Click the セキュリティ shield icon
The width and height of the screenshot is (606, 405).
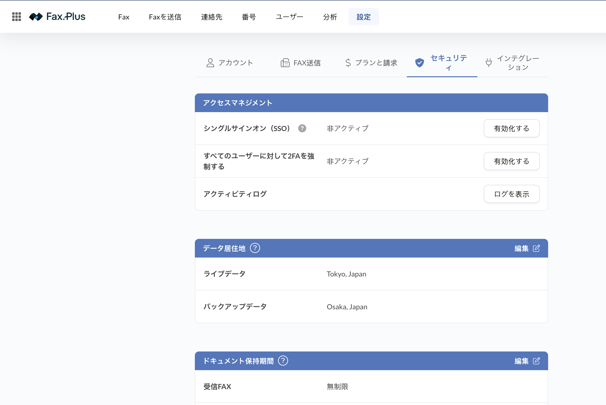(x=419, y=63)
